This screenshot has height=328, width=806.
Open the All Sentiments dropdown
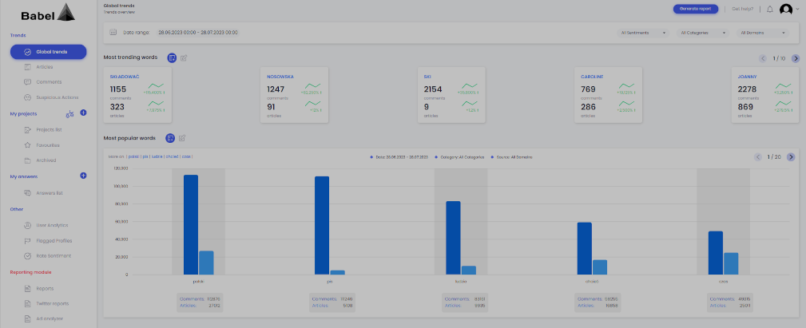tap(644, 33)
